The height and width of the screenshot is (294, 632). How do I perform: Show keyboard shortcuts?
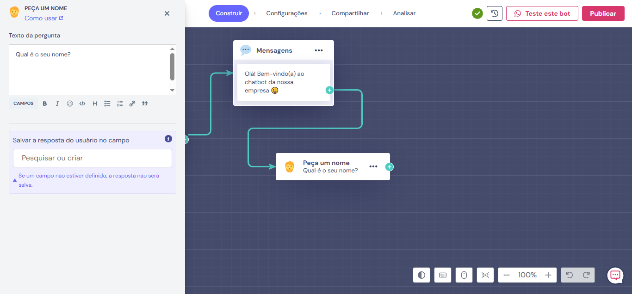pyautogui.click(x=443, y=275)
